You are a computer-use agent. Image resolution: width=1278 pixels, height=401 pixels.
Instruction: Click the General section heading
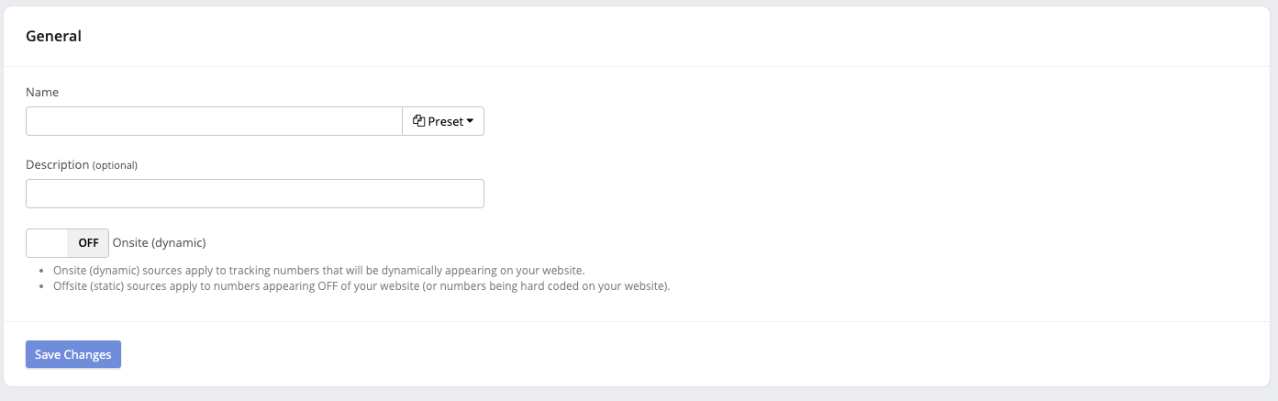click(53, 36)
